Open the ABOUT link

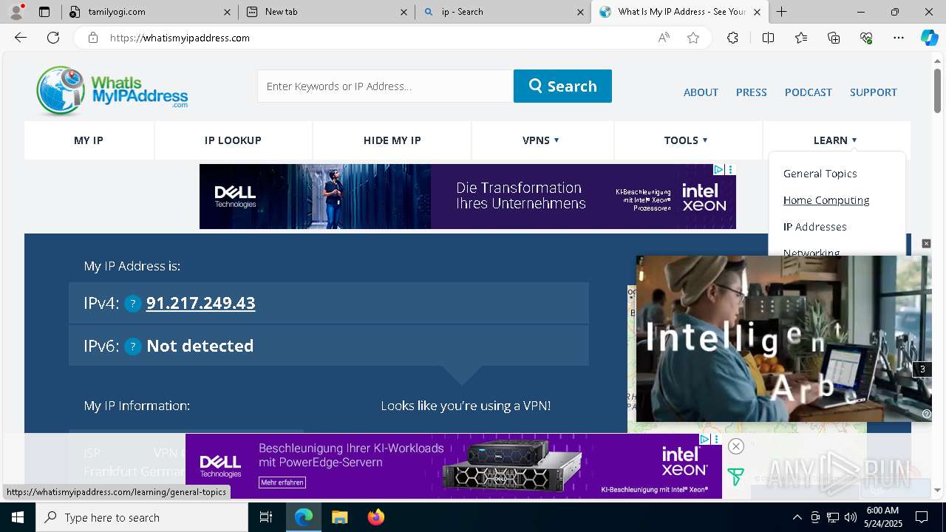coord(701,92)
